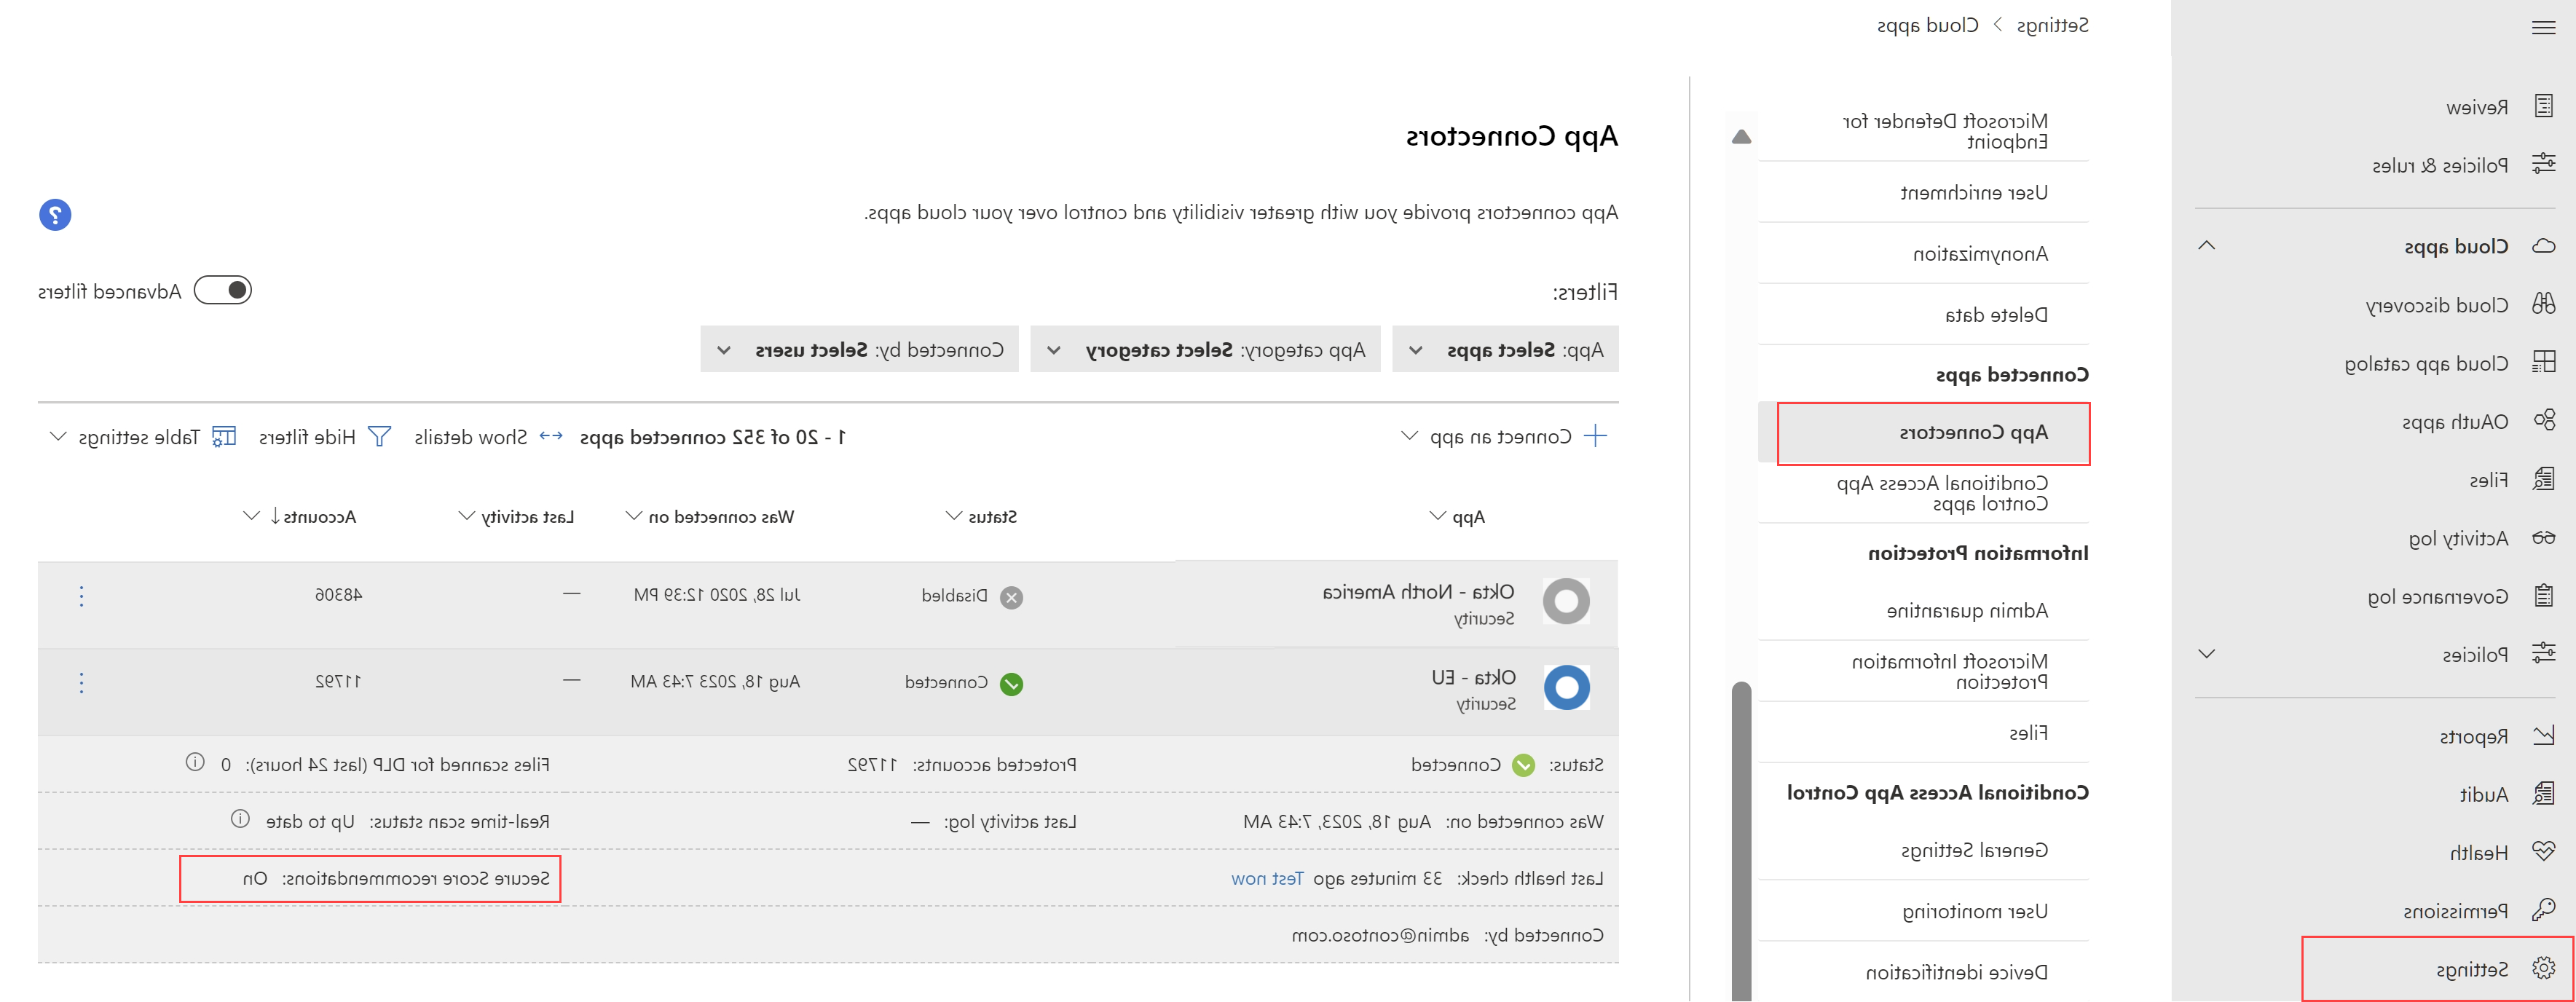Screen dimensions: 2576x1002
Task: Open the Activity log page
Action: (2457, 539)
